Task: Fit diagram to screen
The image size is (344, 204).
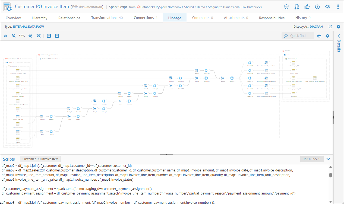Action: click(x=38, y=36)
